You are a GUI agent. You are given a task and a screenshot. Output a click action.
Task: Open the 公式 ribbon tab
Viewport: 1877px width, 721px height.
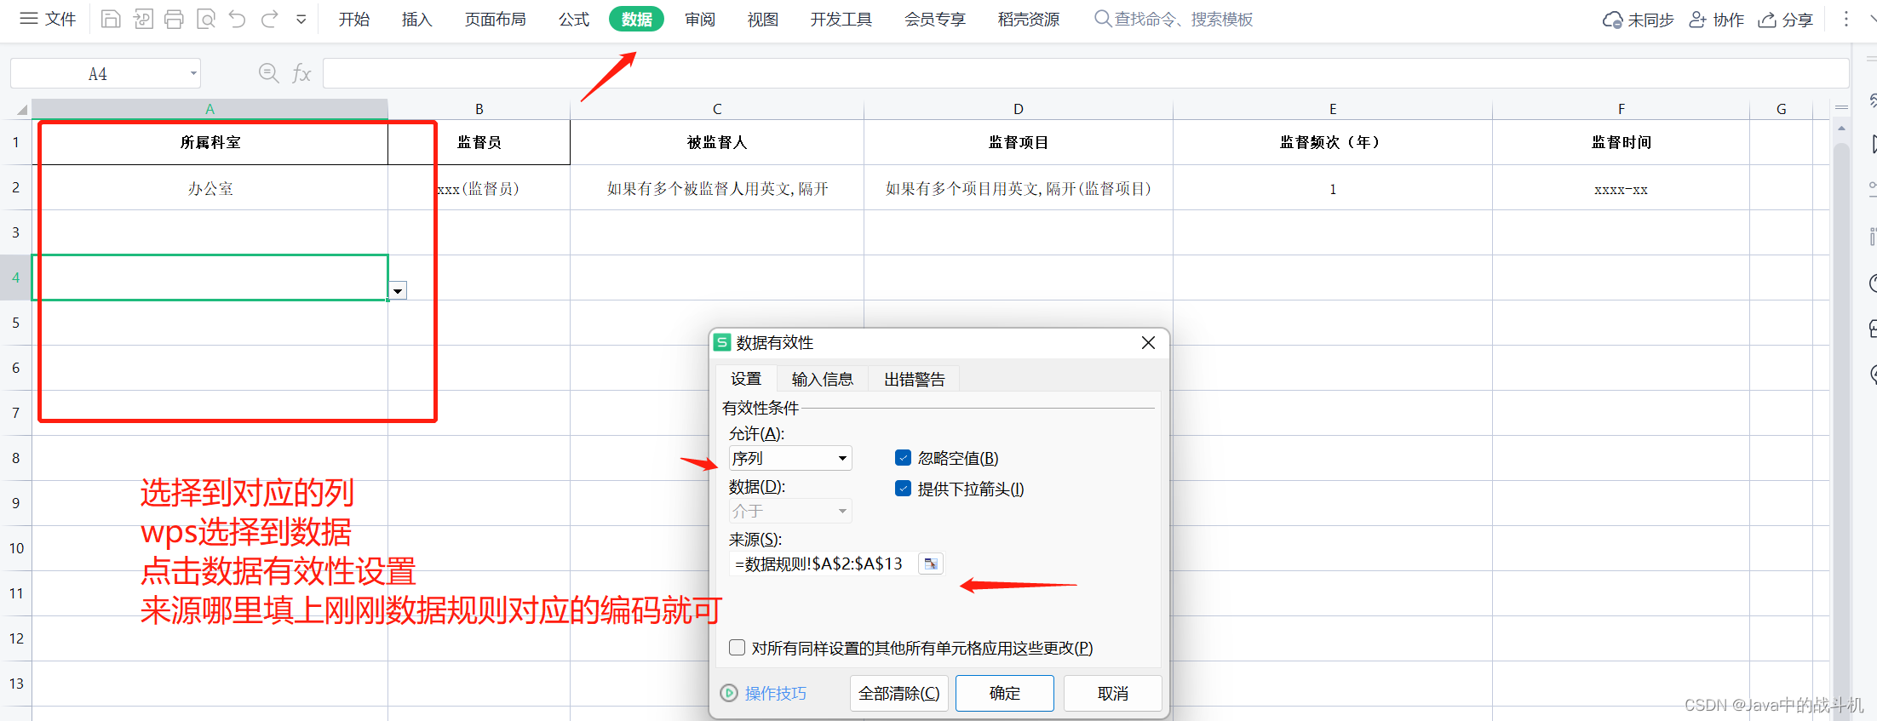(x=574, y=19)
